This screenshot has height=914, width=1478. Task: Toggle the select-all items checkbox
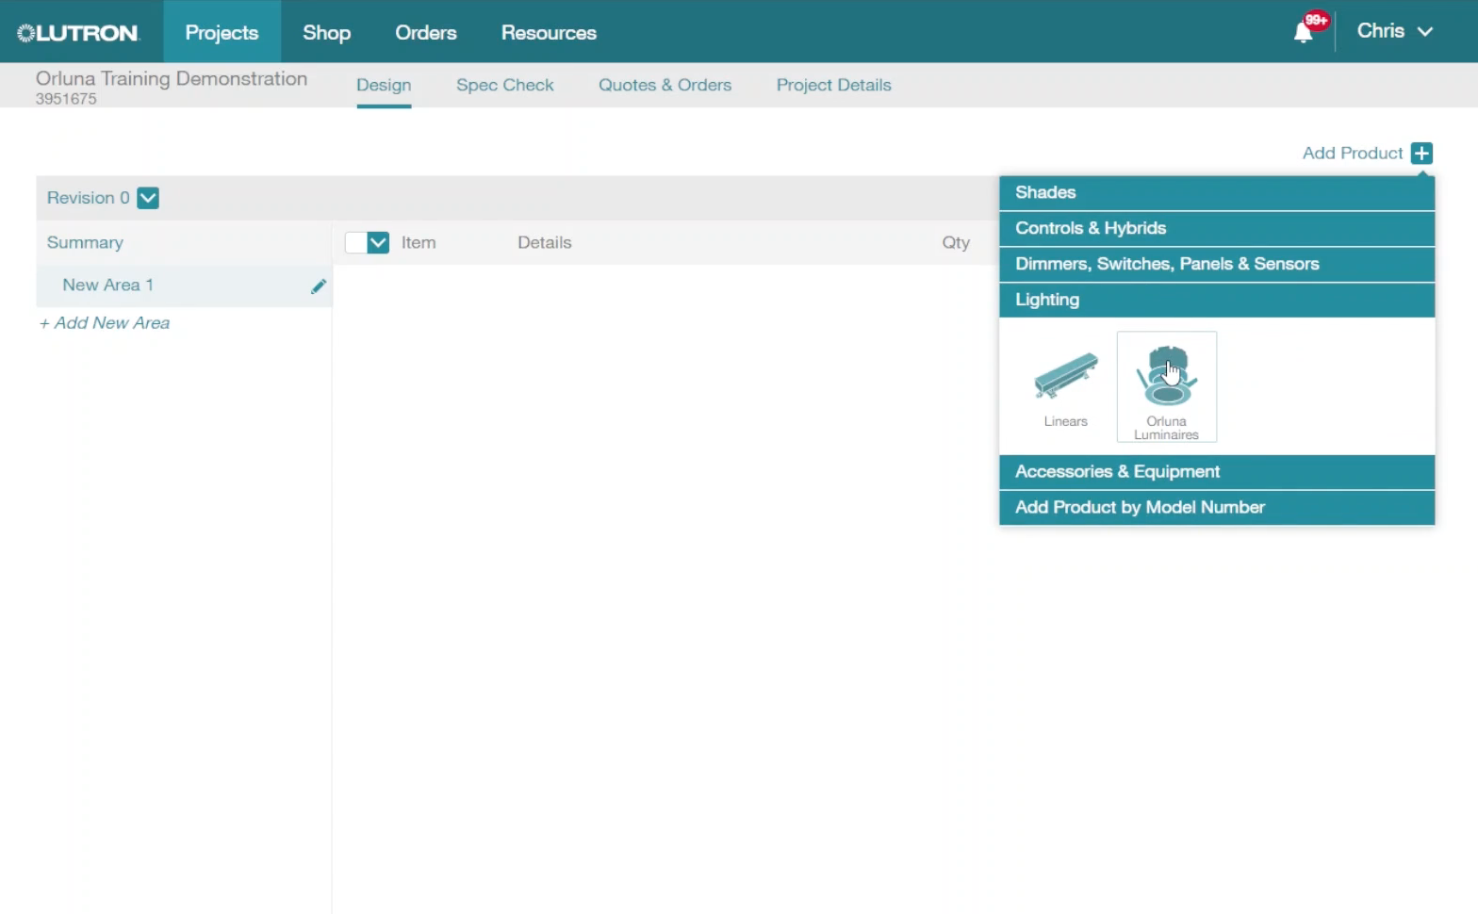[x=355, y=243]
